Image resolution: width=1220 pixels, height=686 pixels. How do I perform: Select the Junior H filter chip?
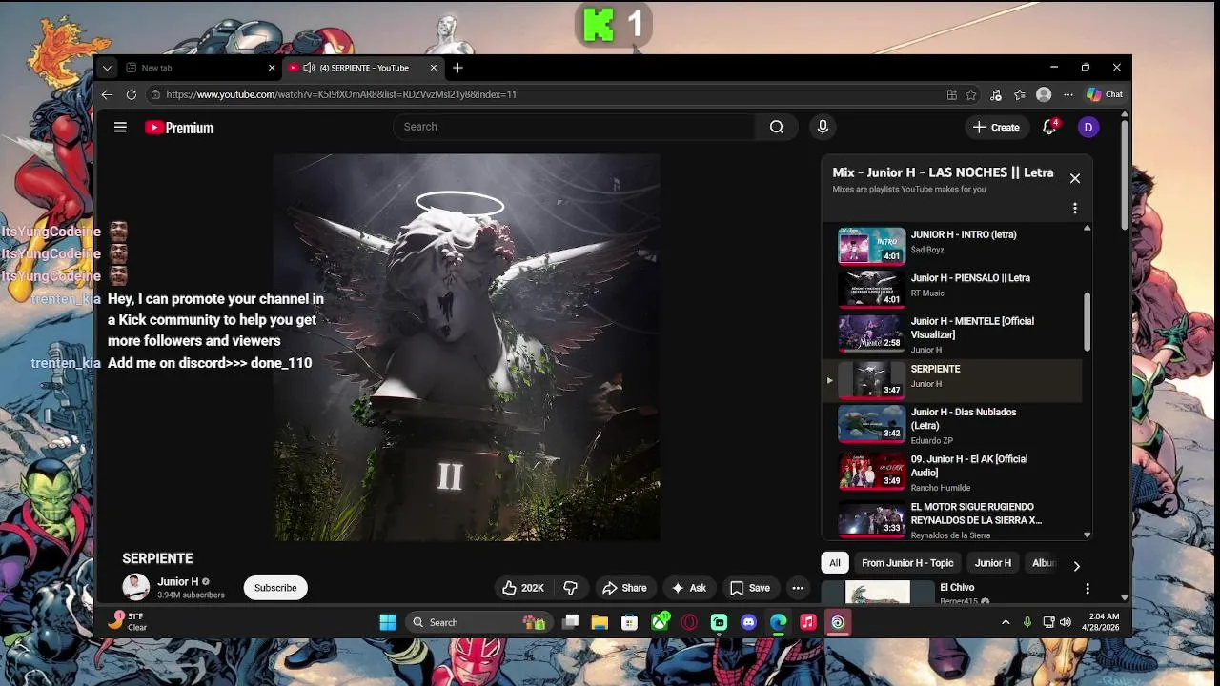tap(993, 563)
